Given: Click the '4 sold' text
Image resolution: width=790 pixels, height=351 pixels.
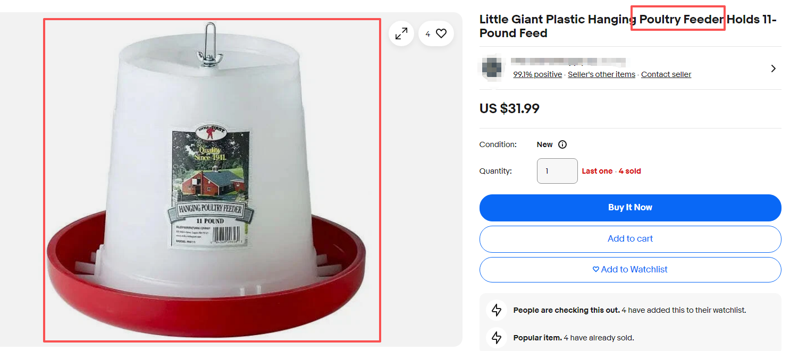Looking at the screenshot, I should [630, 172].
